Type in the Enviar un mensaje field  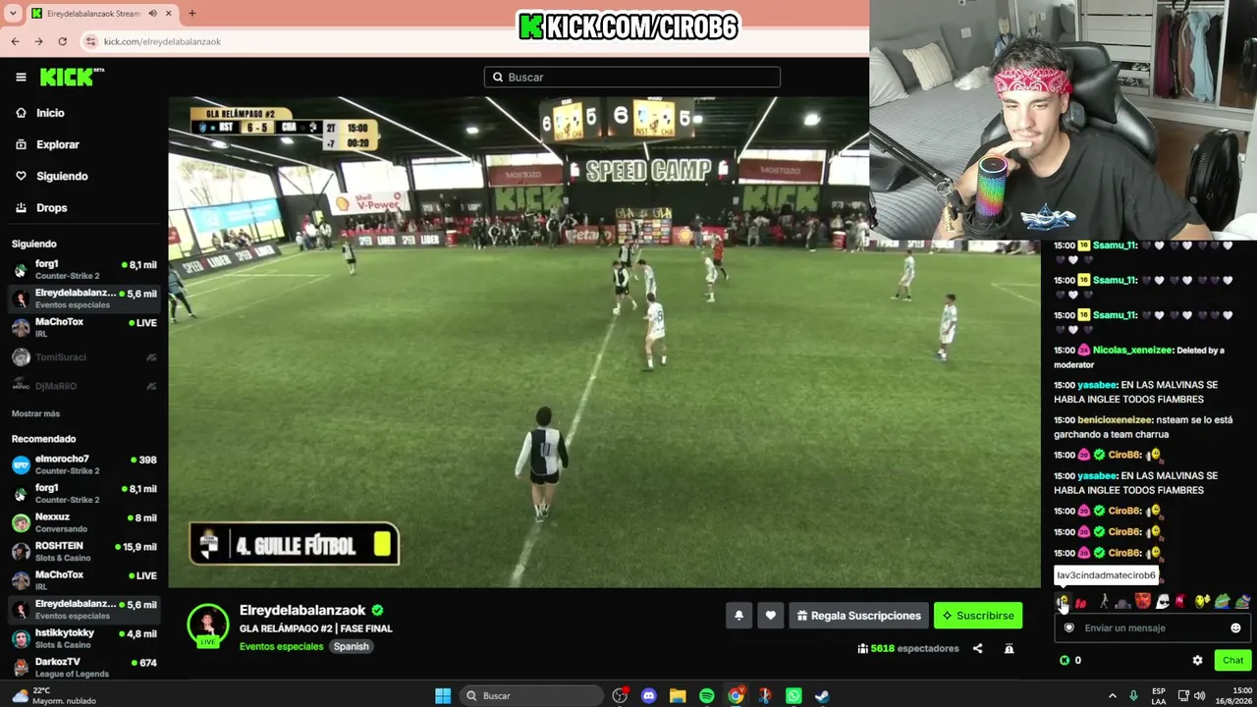(x=1151, y=627)
